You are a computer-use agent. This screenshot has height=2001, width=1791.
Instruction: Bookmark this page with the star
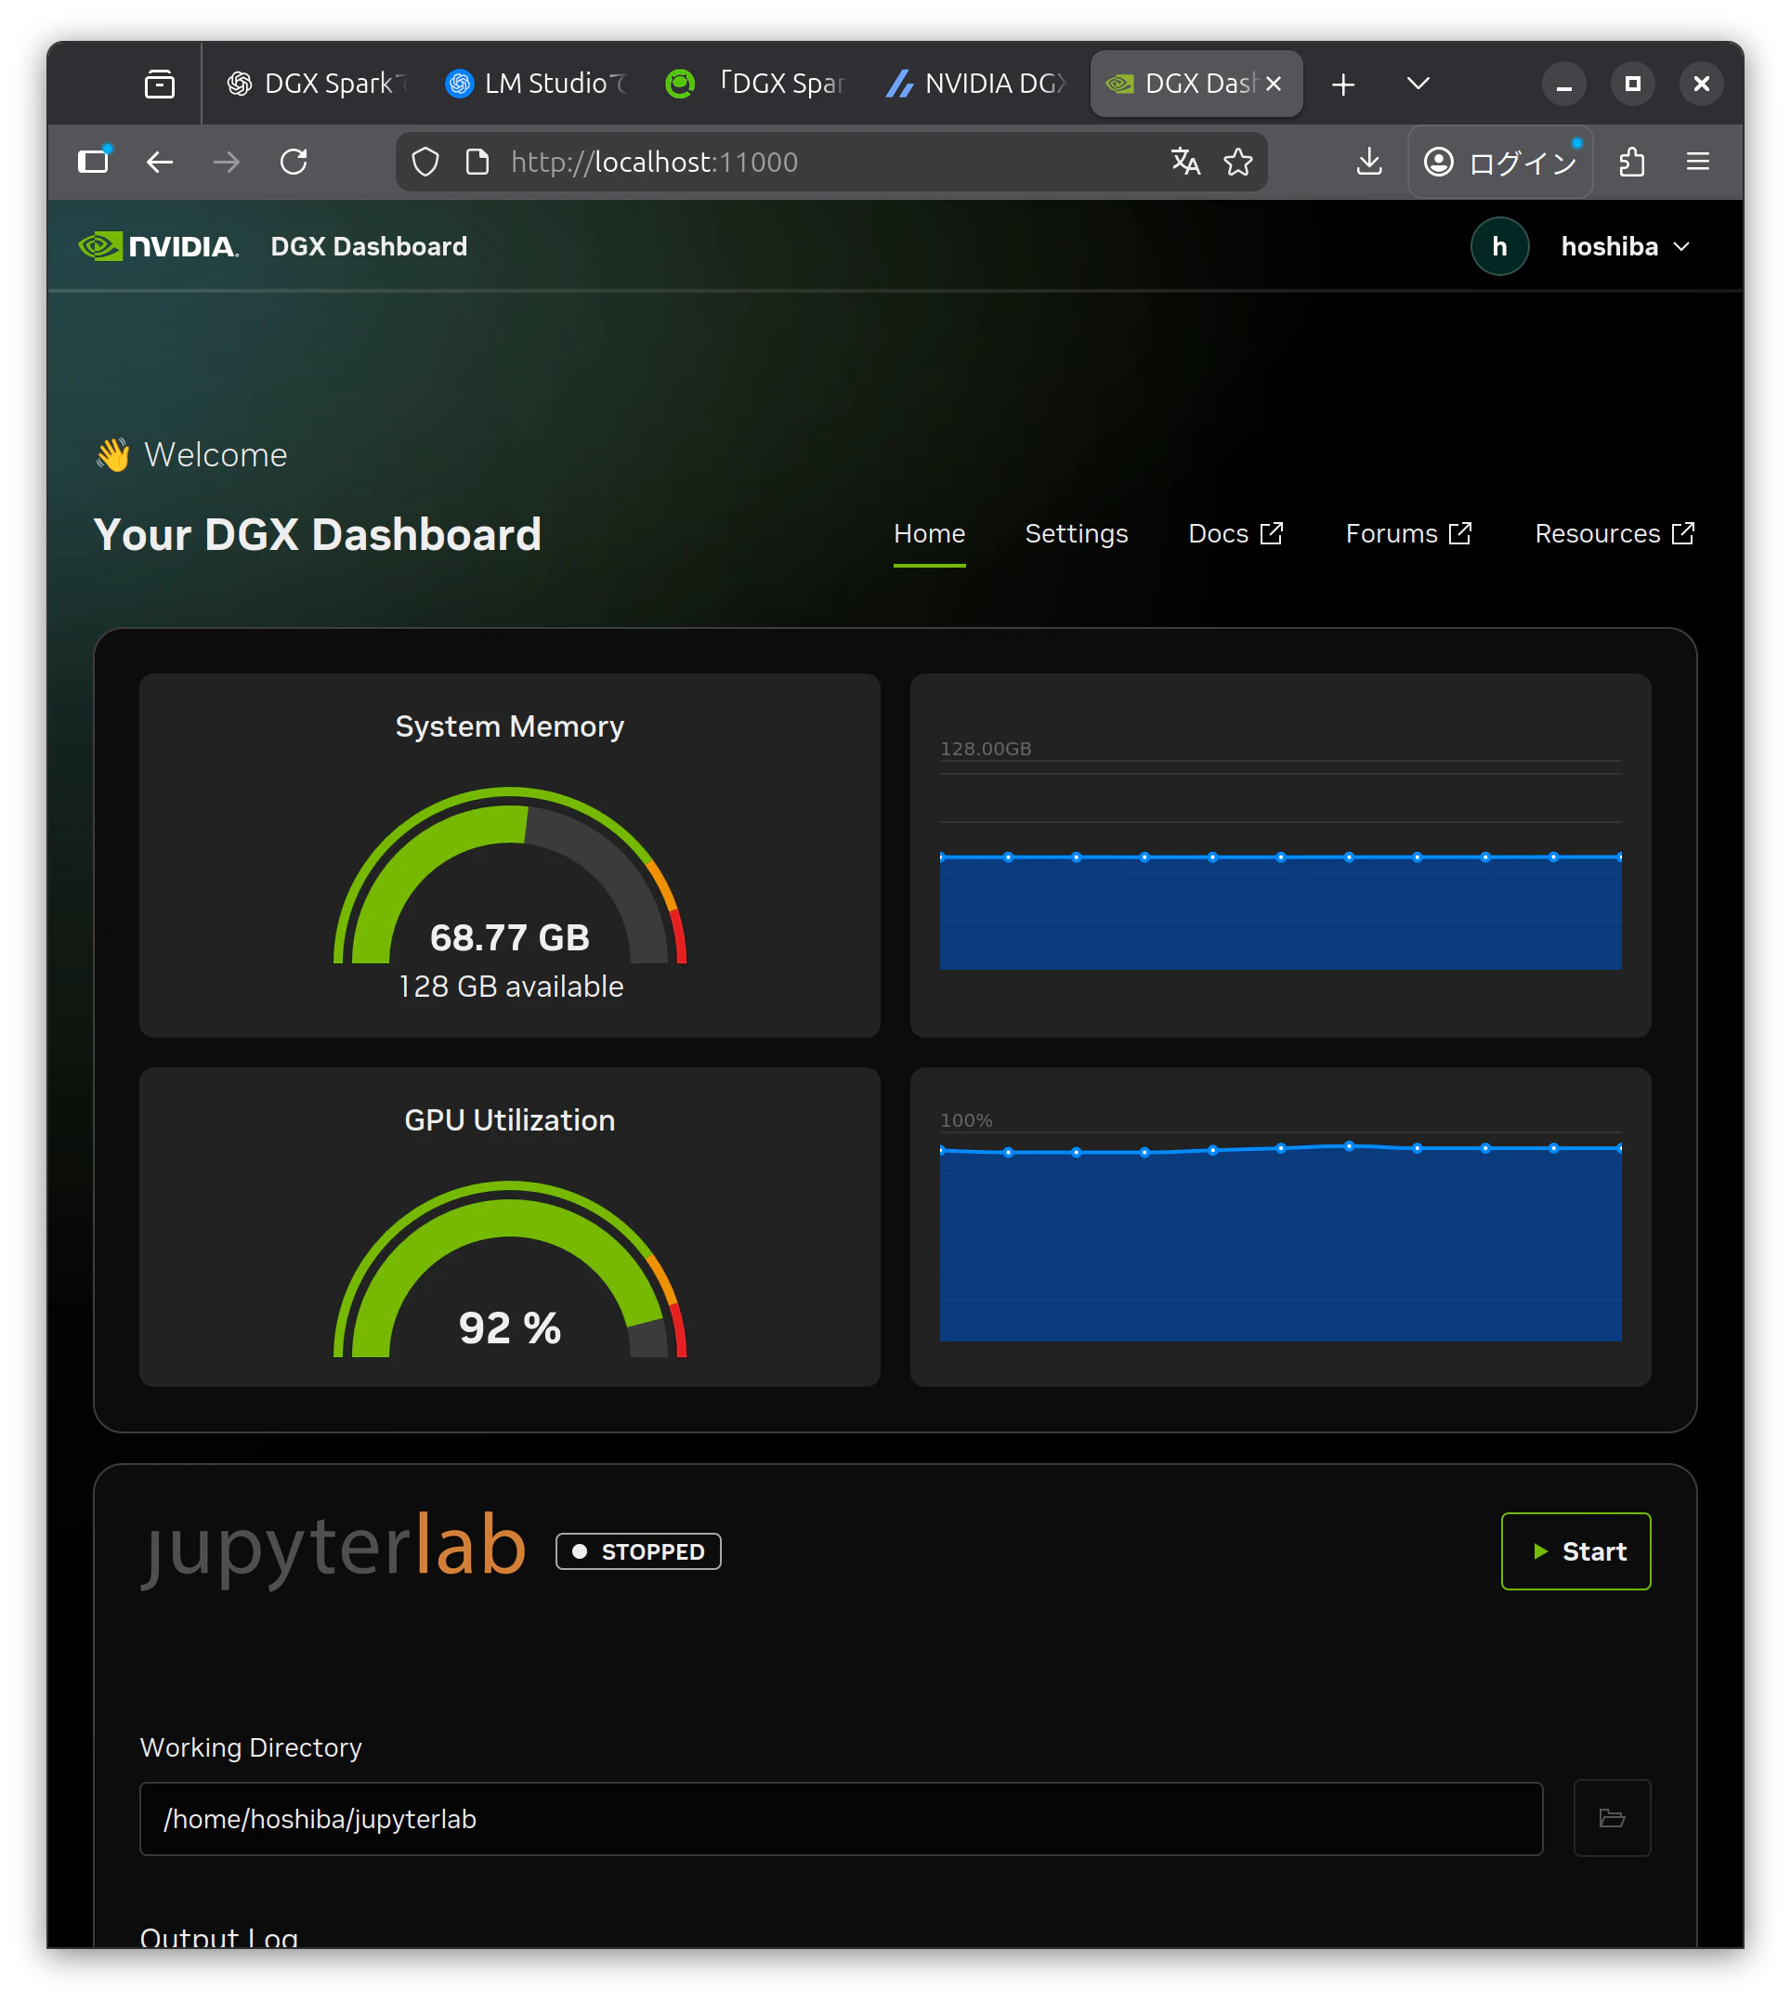tap(1238, 162)
